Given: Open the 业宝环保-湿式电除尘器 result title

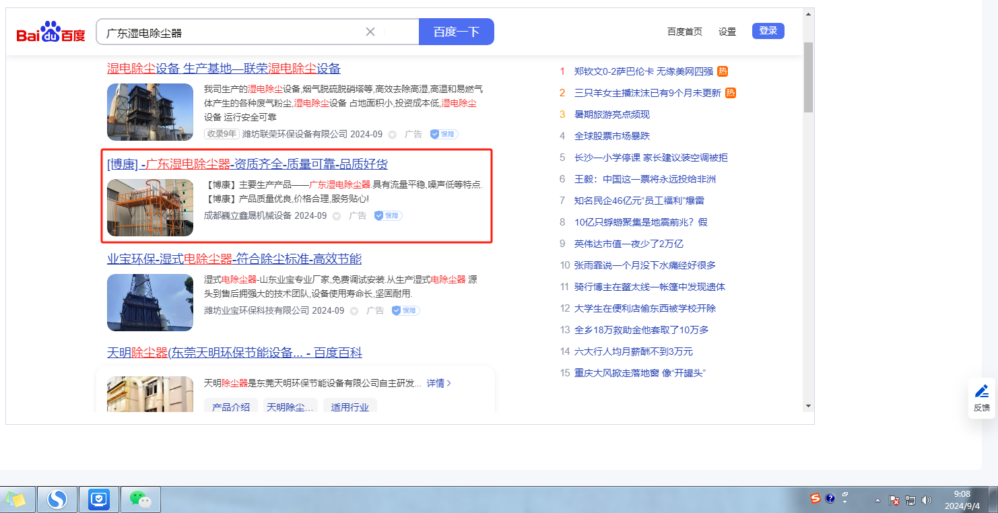Looking at the screenshot, I should pyautogui.click(x=234, y=259).
